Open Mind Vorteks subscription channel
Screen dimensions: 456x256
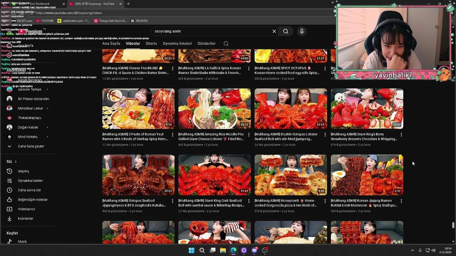tap(28, 137)
